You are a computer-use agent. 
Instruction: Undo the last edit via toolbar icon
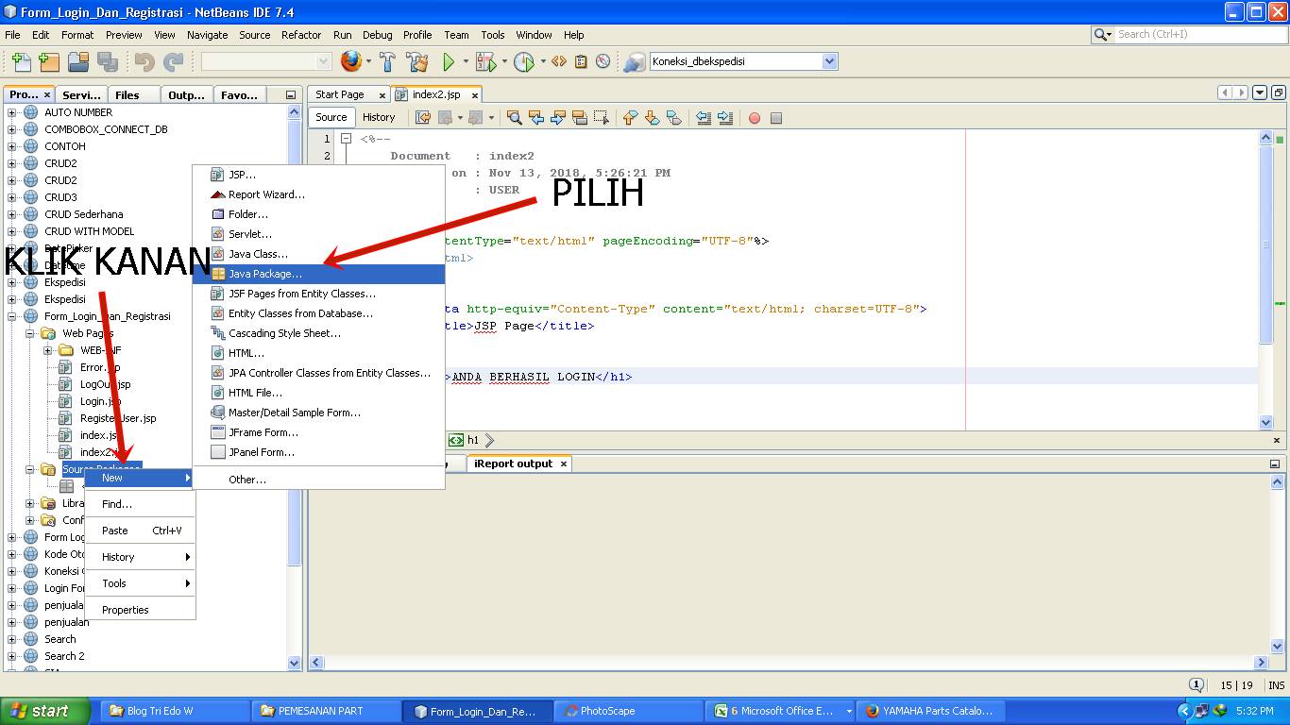pyautogui.click(x=144, y=60)
